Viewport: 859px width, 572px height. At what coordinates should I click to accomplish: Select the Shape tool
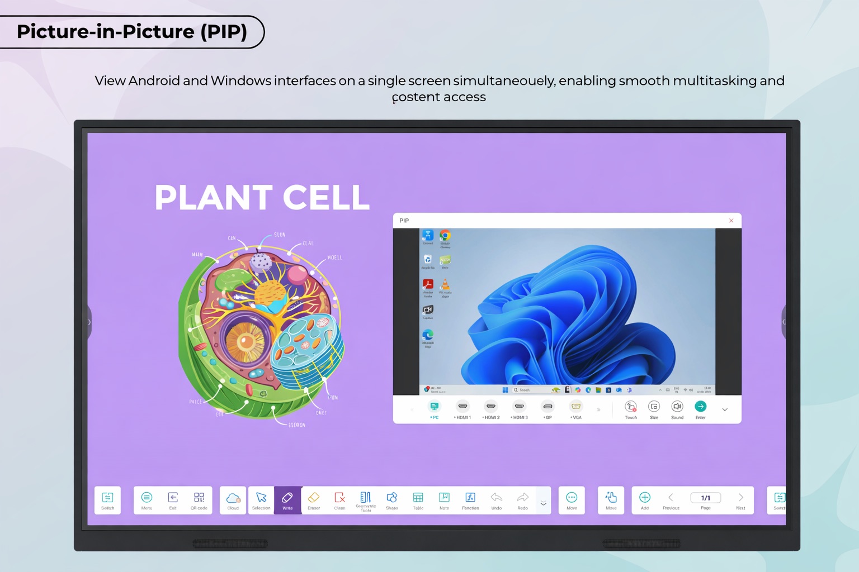click(x=392, y=500)
